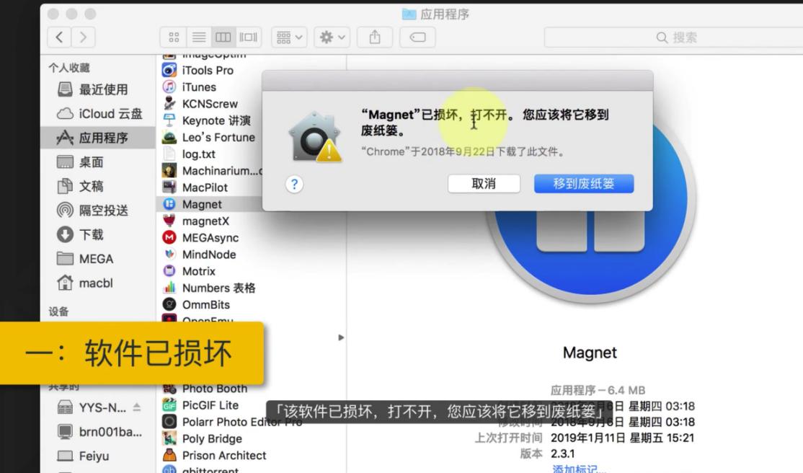
Task: Open the Share icon in the Finder toolbar
Action: coord(375,37)
